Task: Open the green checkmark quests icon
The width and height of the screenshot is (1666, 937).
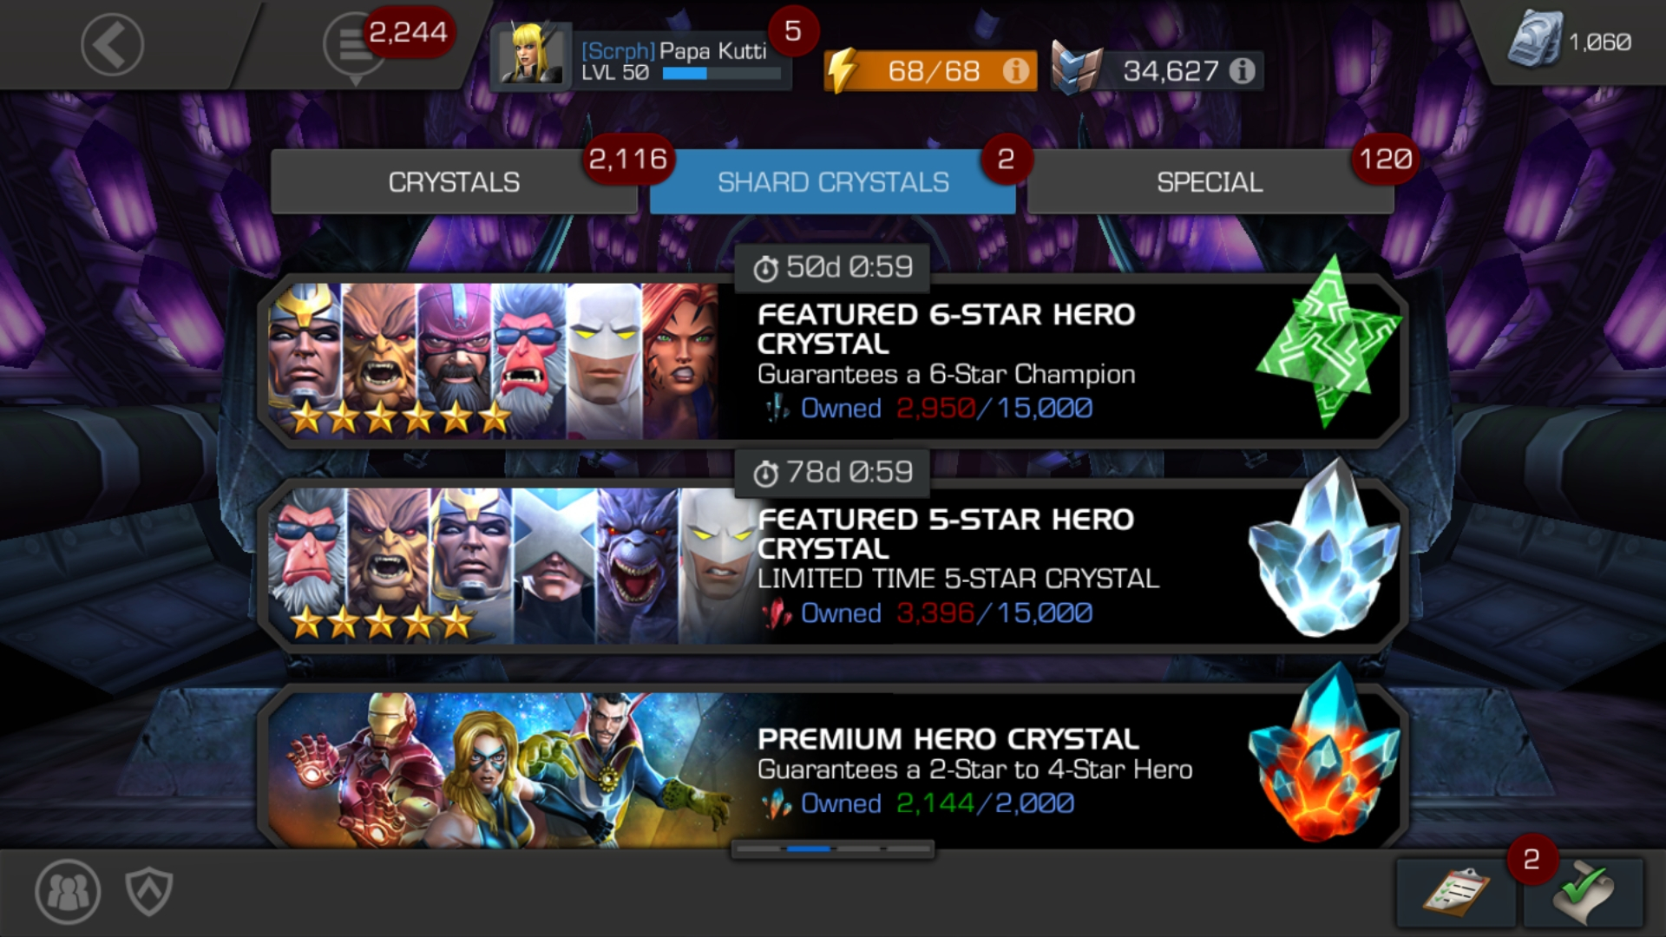Action: pyautogui.click(x=1584, y=893)
